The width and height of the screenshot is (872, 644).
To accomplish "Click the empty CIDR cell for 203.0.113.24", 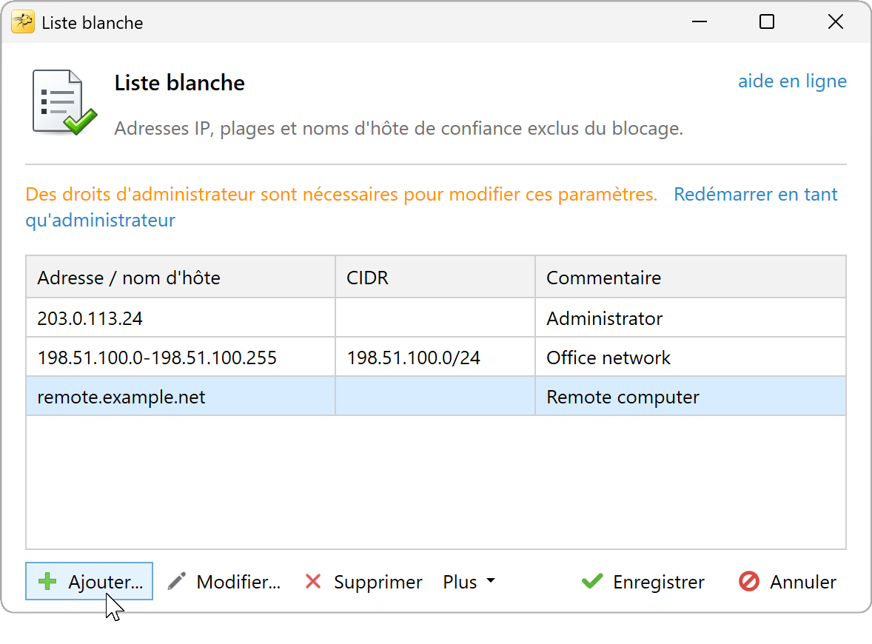I will (435, 318).
